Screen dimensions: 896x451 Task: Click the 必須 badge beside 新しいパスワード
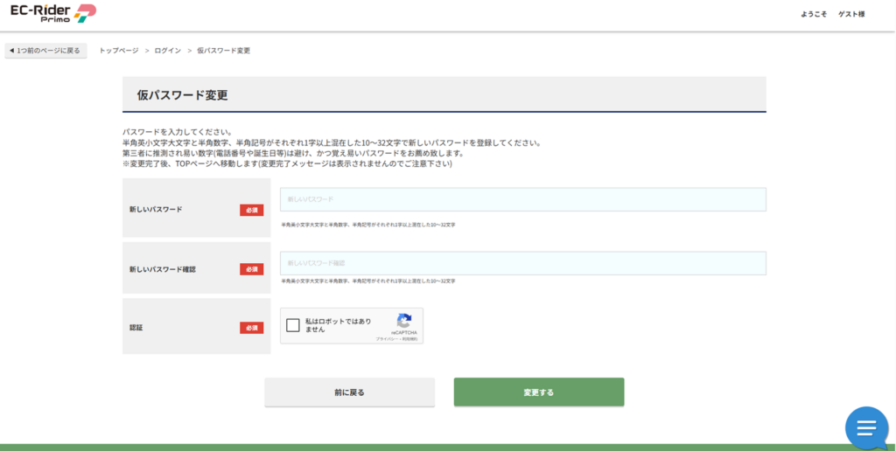(x=251, y=210)
